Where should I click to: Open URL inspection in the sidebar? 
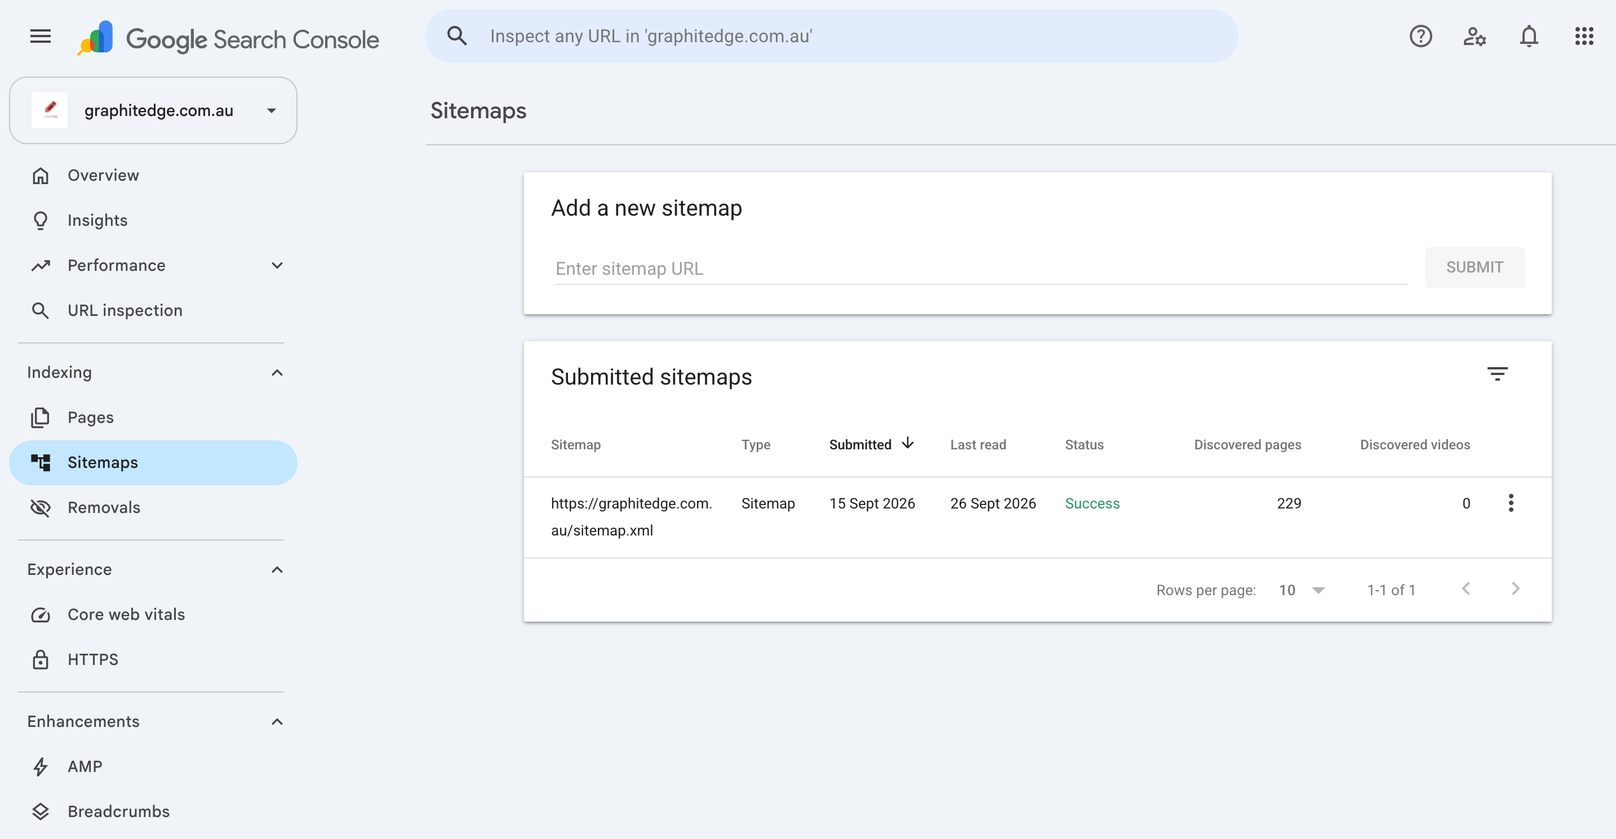[x=153, y=310]
